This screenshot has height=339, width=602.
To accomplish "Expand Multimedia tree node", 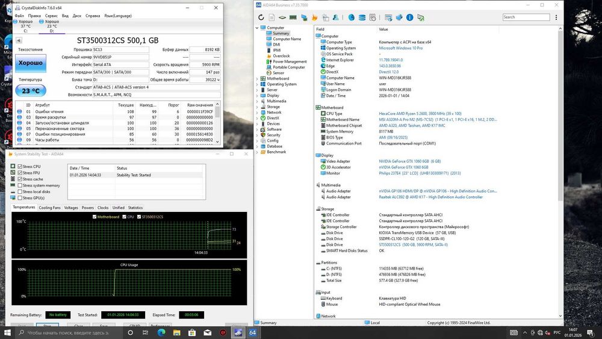I will [257, 101].
